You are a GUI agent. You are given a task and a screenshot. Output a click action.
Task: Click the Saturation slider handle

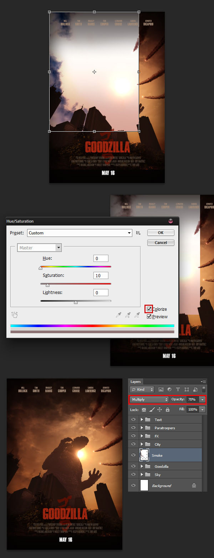[47, 285]
